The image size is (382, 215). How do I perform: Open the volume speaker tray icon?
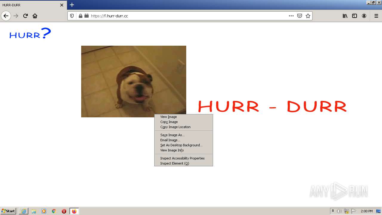click(x=339, y=211)
